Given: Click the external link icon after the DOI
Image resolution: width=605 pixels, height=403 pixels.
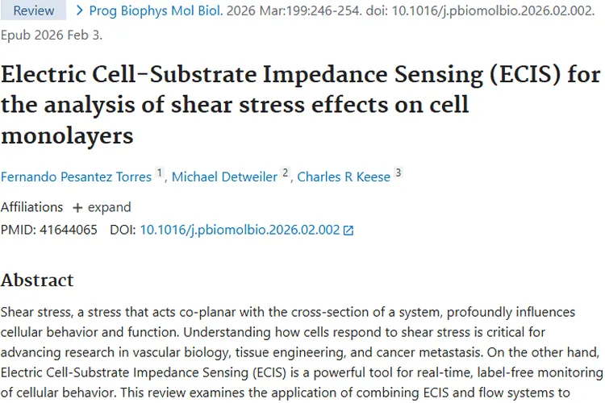Looking at the screenshot, I should click(348, 231).
